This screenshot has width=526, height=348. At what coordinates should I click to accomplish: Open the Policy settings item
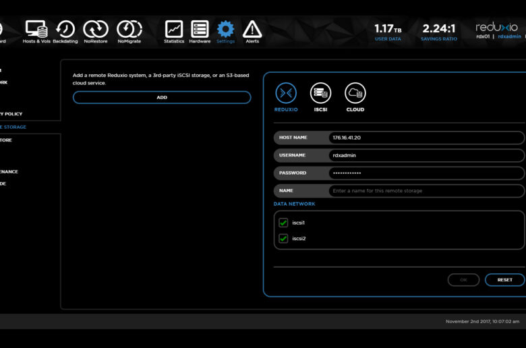11,114
